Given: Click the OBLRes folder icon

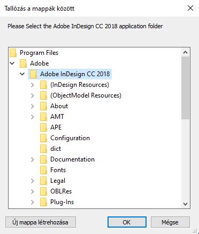Looking at the screenshot, I should tap(43, 191).
